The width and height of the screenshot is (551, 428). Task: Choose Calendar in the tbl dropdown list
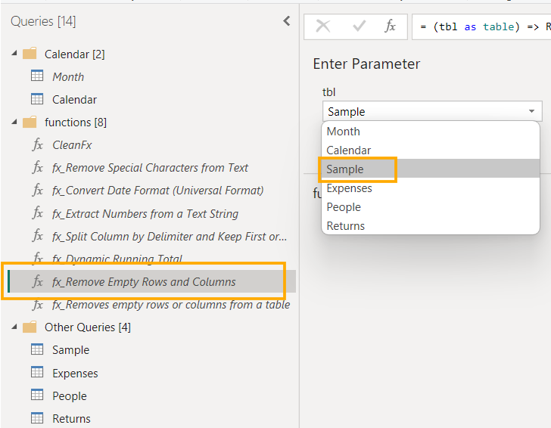pyautogui.click(x=431, y=150)
